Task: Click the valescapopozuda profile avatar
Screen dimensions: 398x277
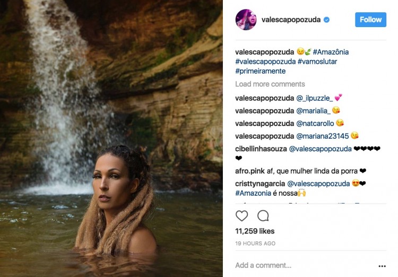Action: point(246,20)
